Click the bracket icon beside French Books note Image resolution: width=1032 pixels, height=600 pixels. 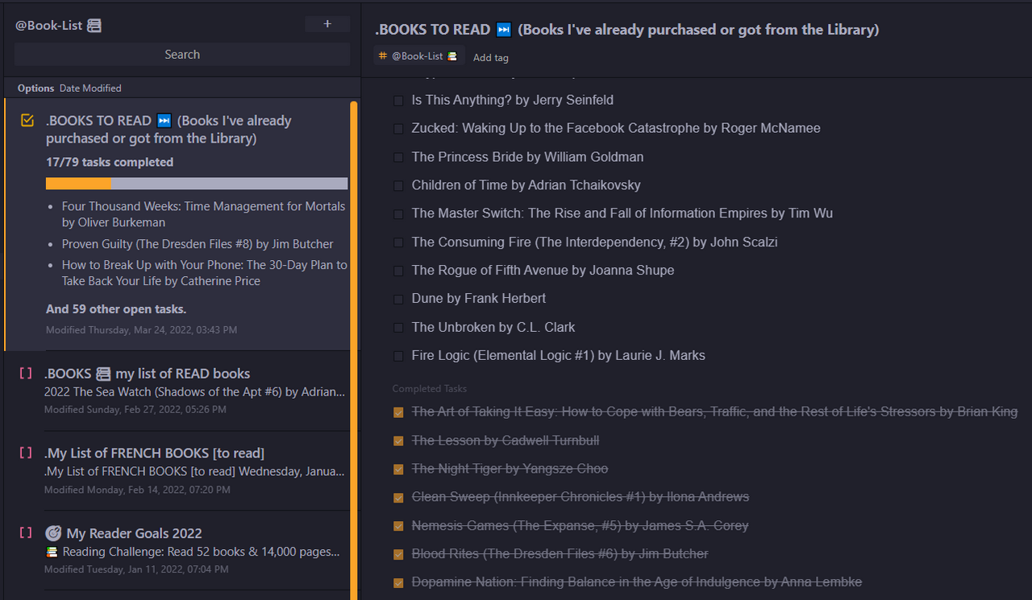(x=26, y=453)
